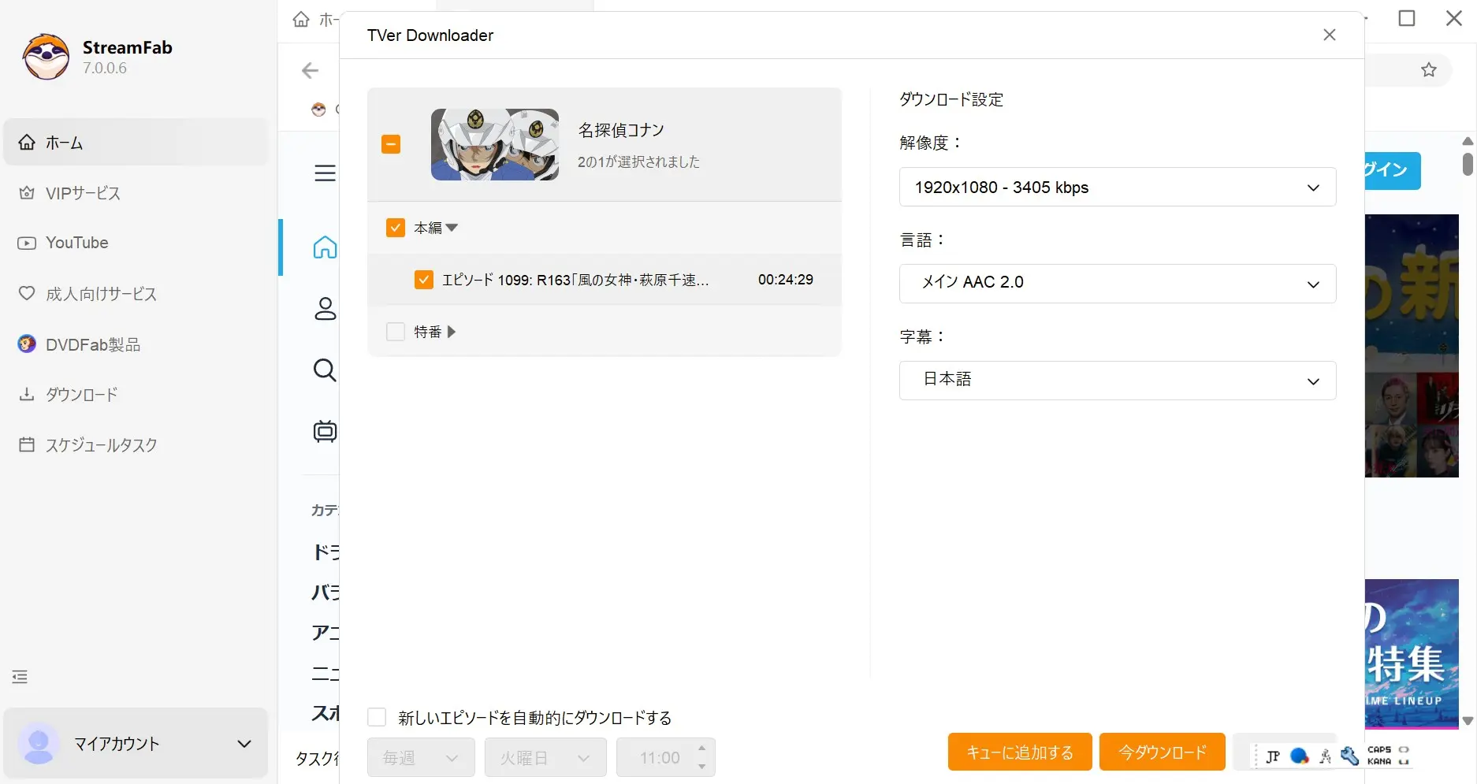
Task: Open the 火曜日 weekday dropdown
Action: coord(545,757)
